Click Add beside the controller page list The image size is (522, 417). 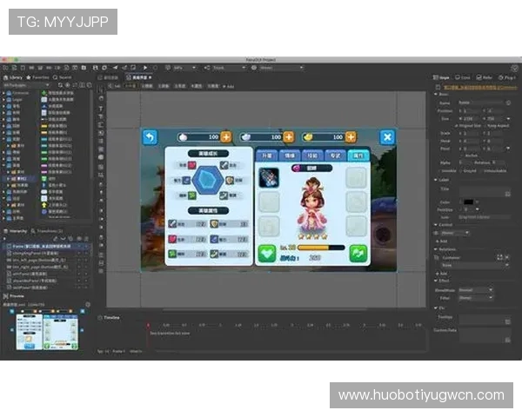pyautogui.click(x=229, y=87)
